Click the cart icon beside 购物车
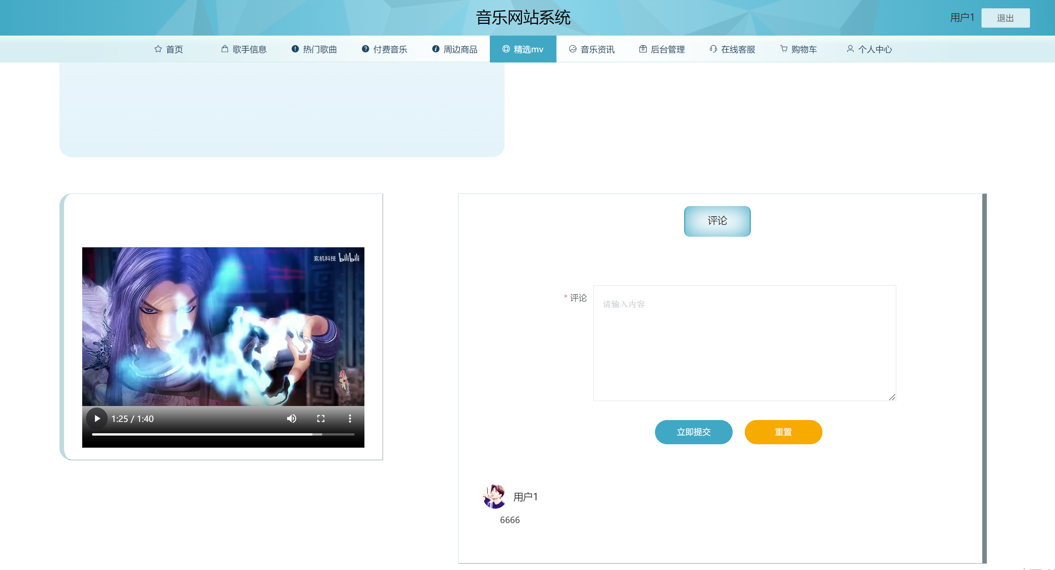1055x570 pixels. click(783, 49)
